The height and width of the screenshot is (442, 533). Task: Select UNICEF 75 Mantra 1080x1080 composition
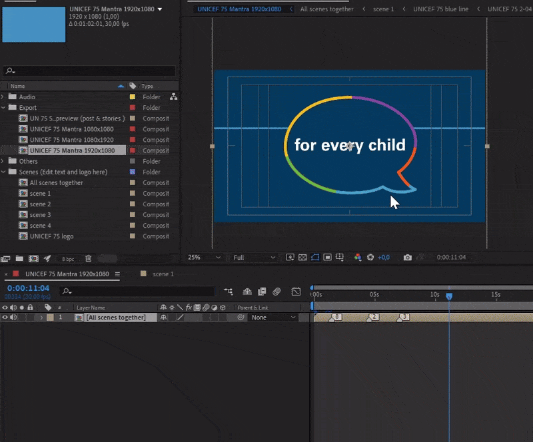(x=72, y=129)
